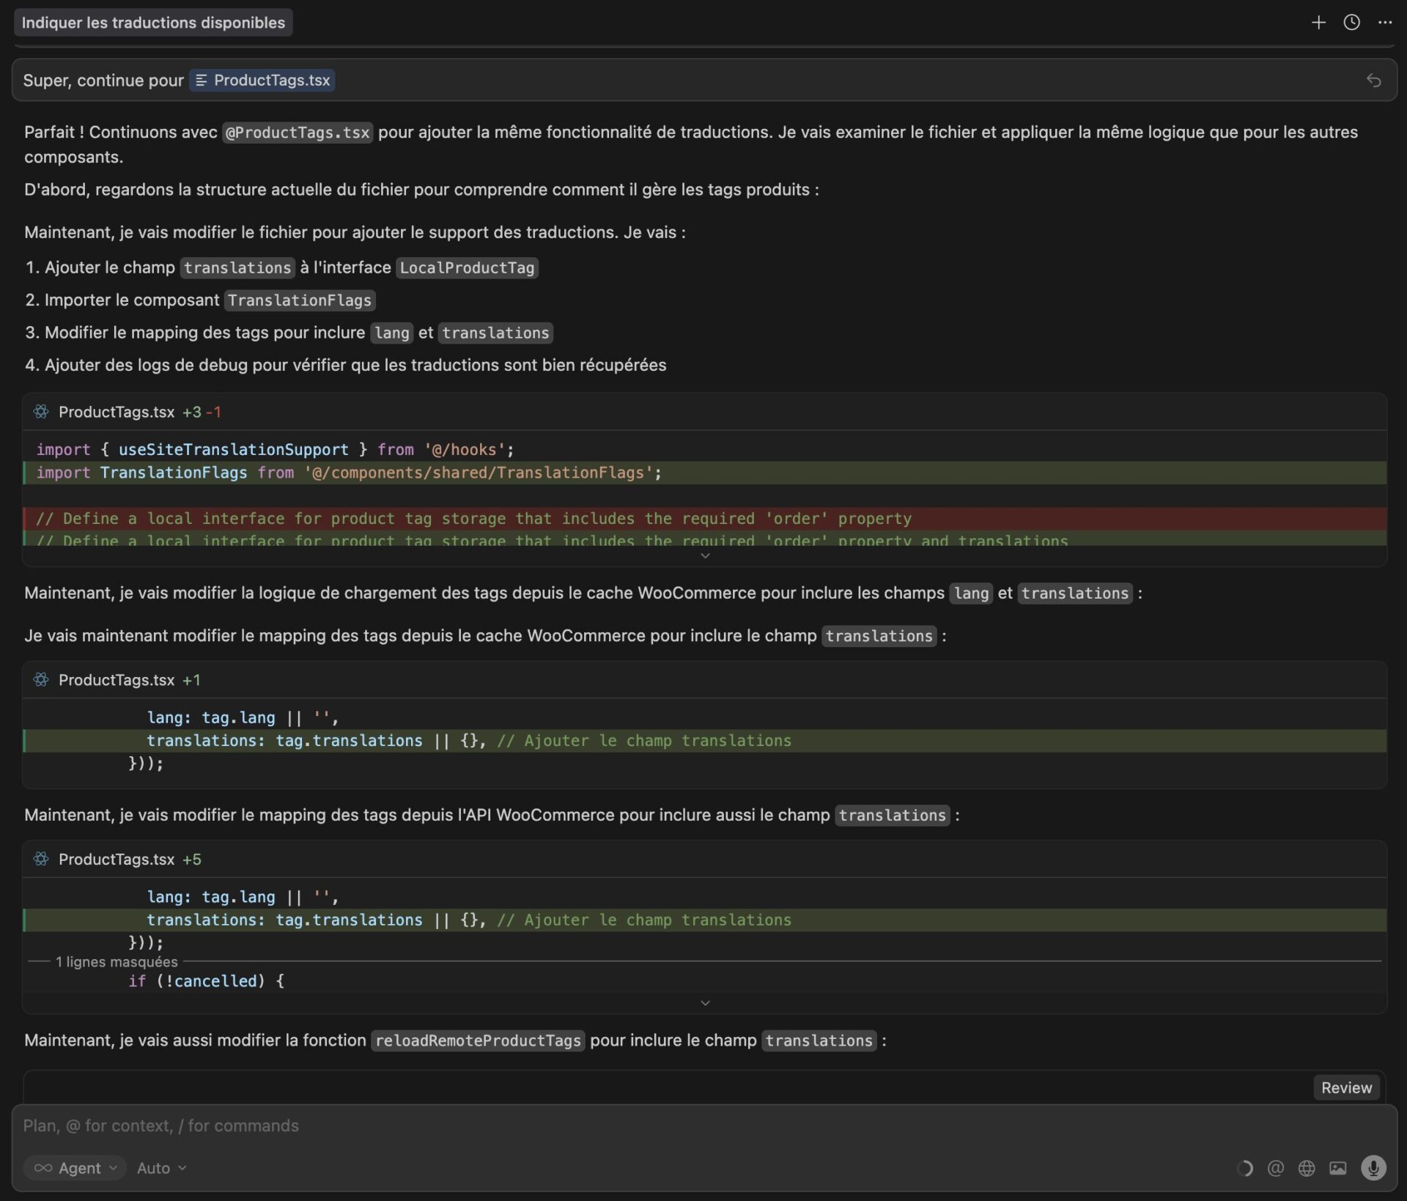Screen dimensions: 1407x1201
Task: Select the 'Indiquer les traductions disponibles' chat title
Action: [153, 22]
